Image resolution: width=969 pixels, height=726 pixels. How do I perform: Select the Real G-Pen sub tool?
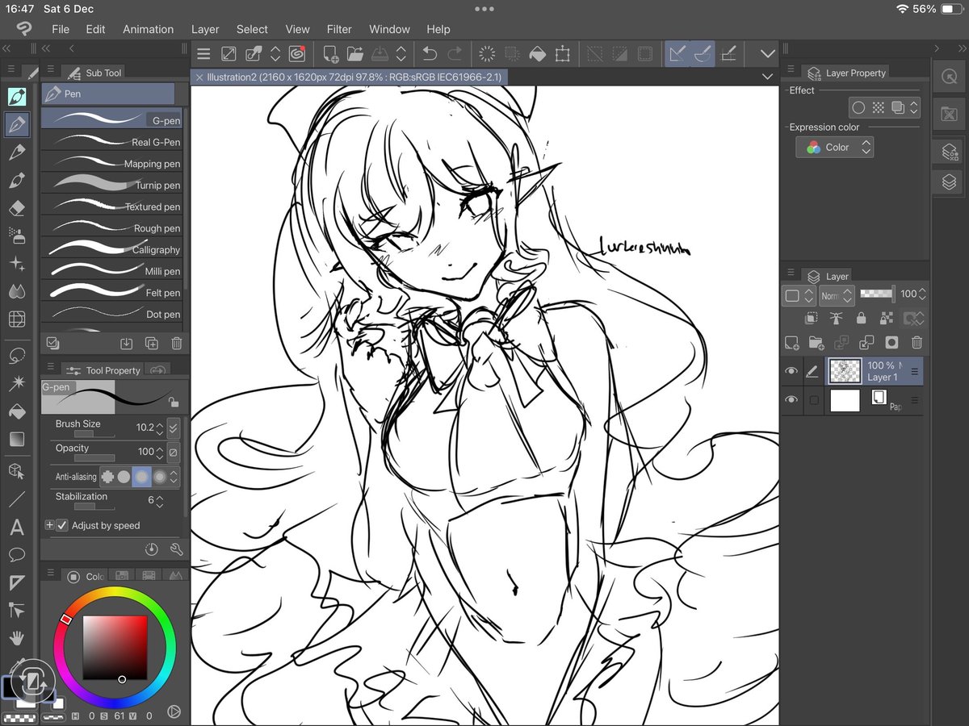112,141
